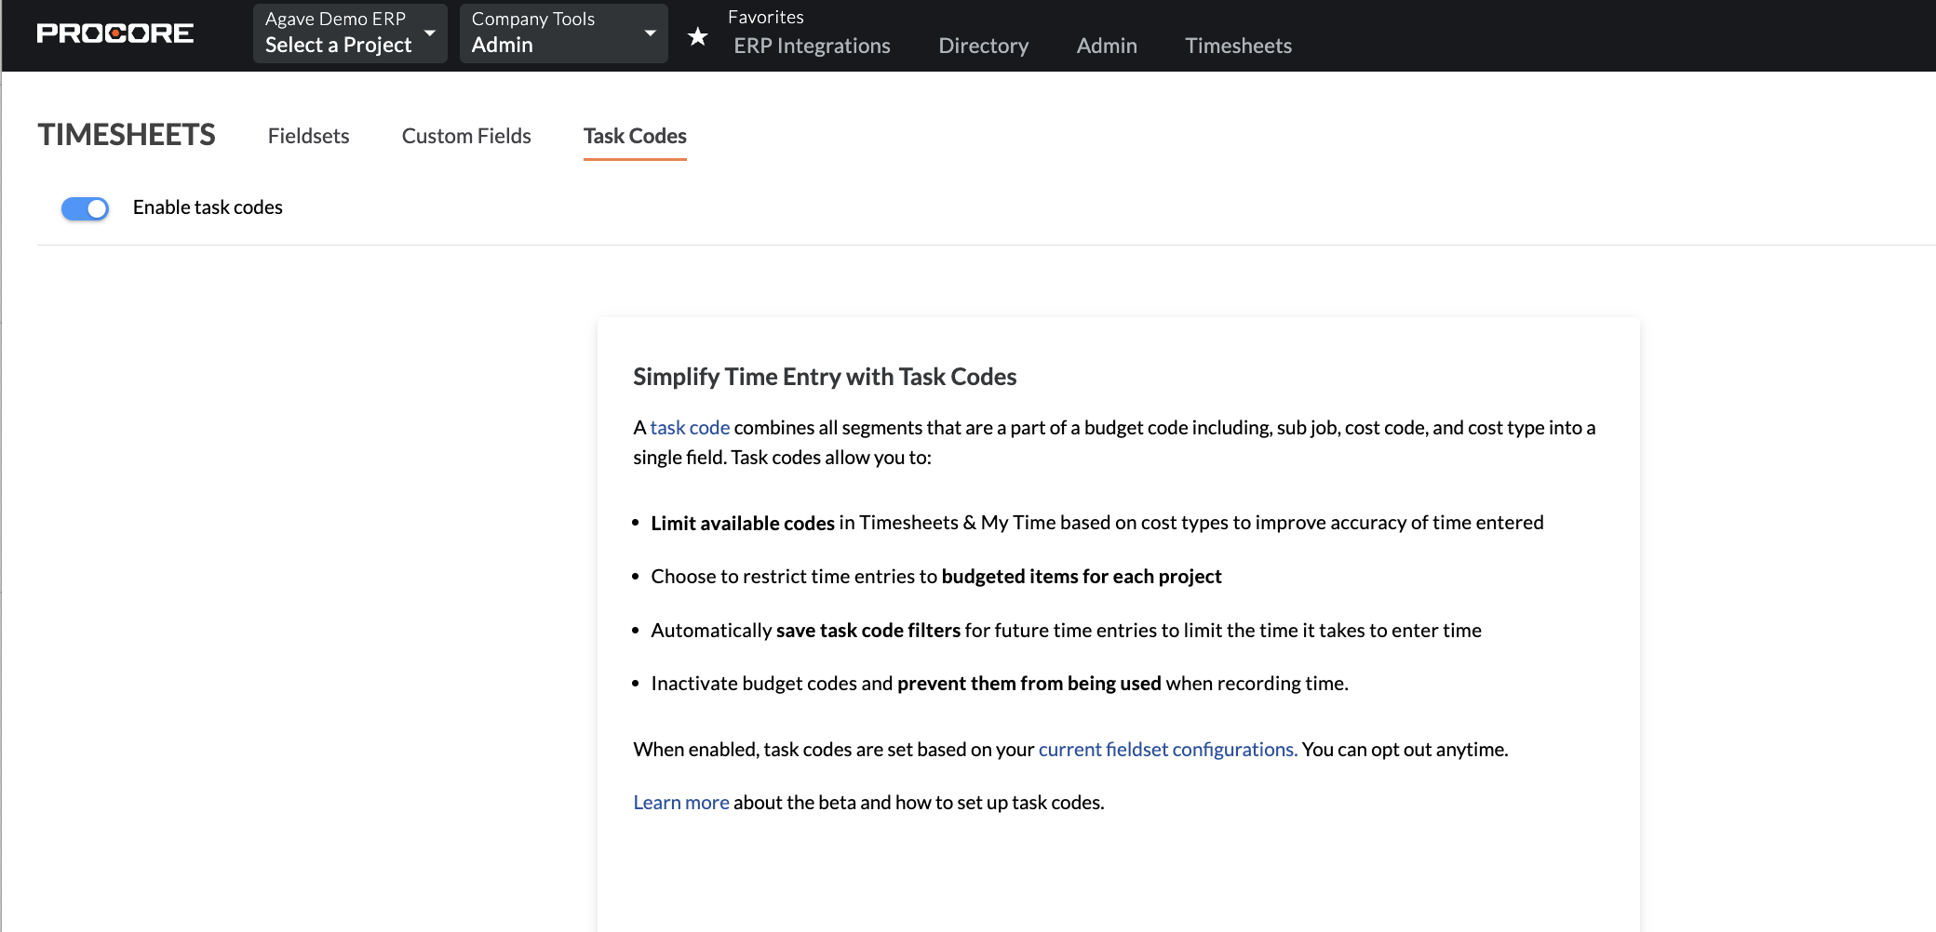Open ERP Integrations from Favorites
This screenshot has width=1936, height=932.
click(812, 46)
